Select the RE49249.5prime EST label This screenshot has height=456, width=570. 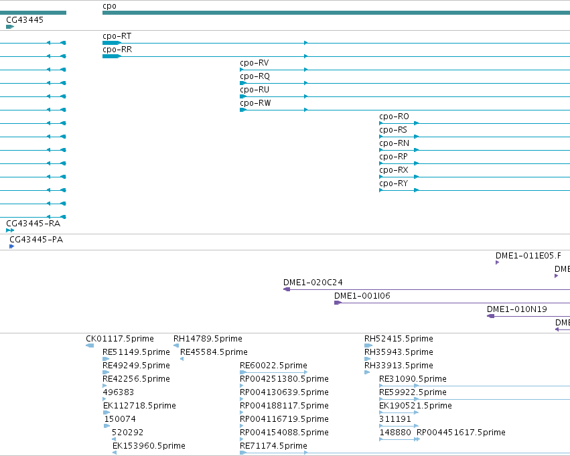click(137, 366)
